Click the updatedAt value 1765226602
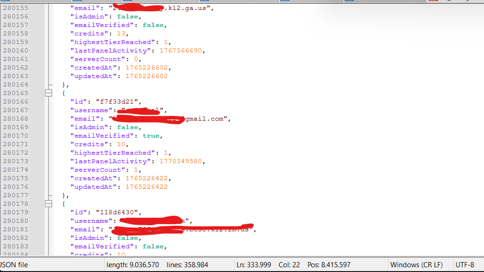The image size is (484, 272). tap(146, 76)
